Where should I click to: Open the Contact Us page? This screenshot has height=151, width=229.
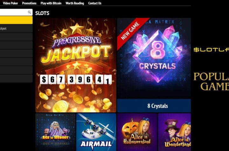95,3
